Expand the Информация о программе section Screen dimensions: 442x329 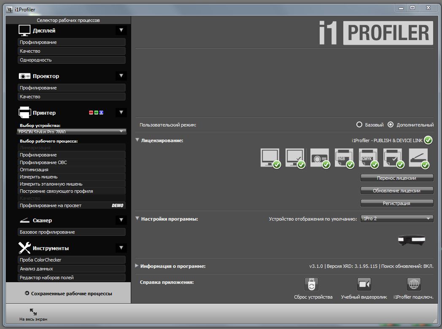137,266
